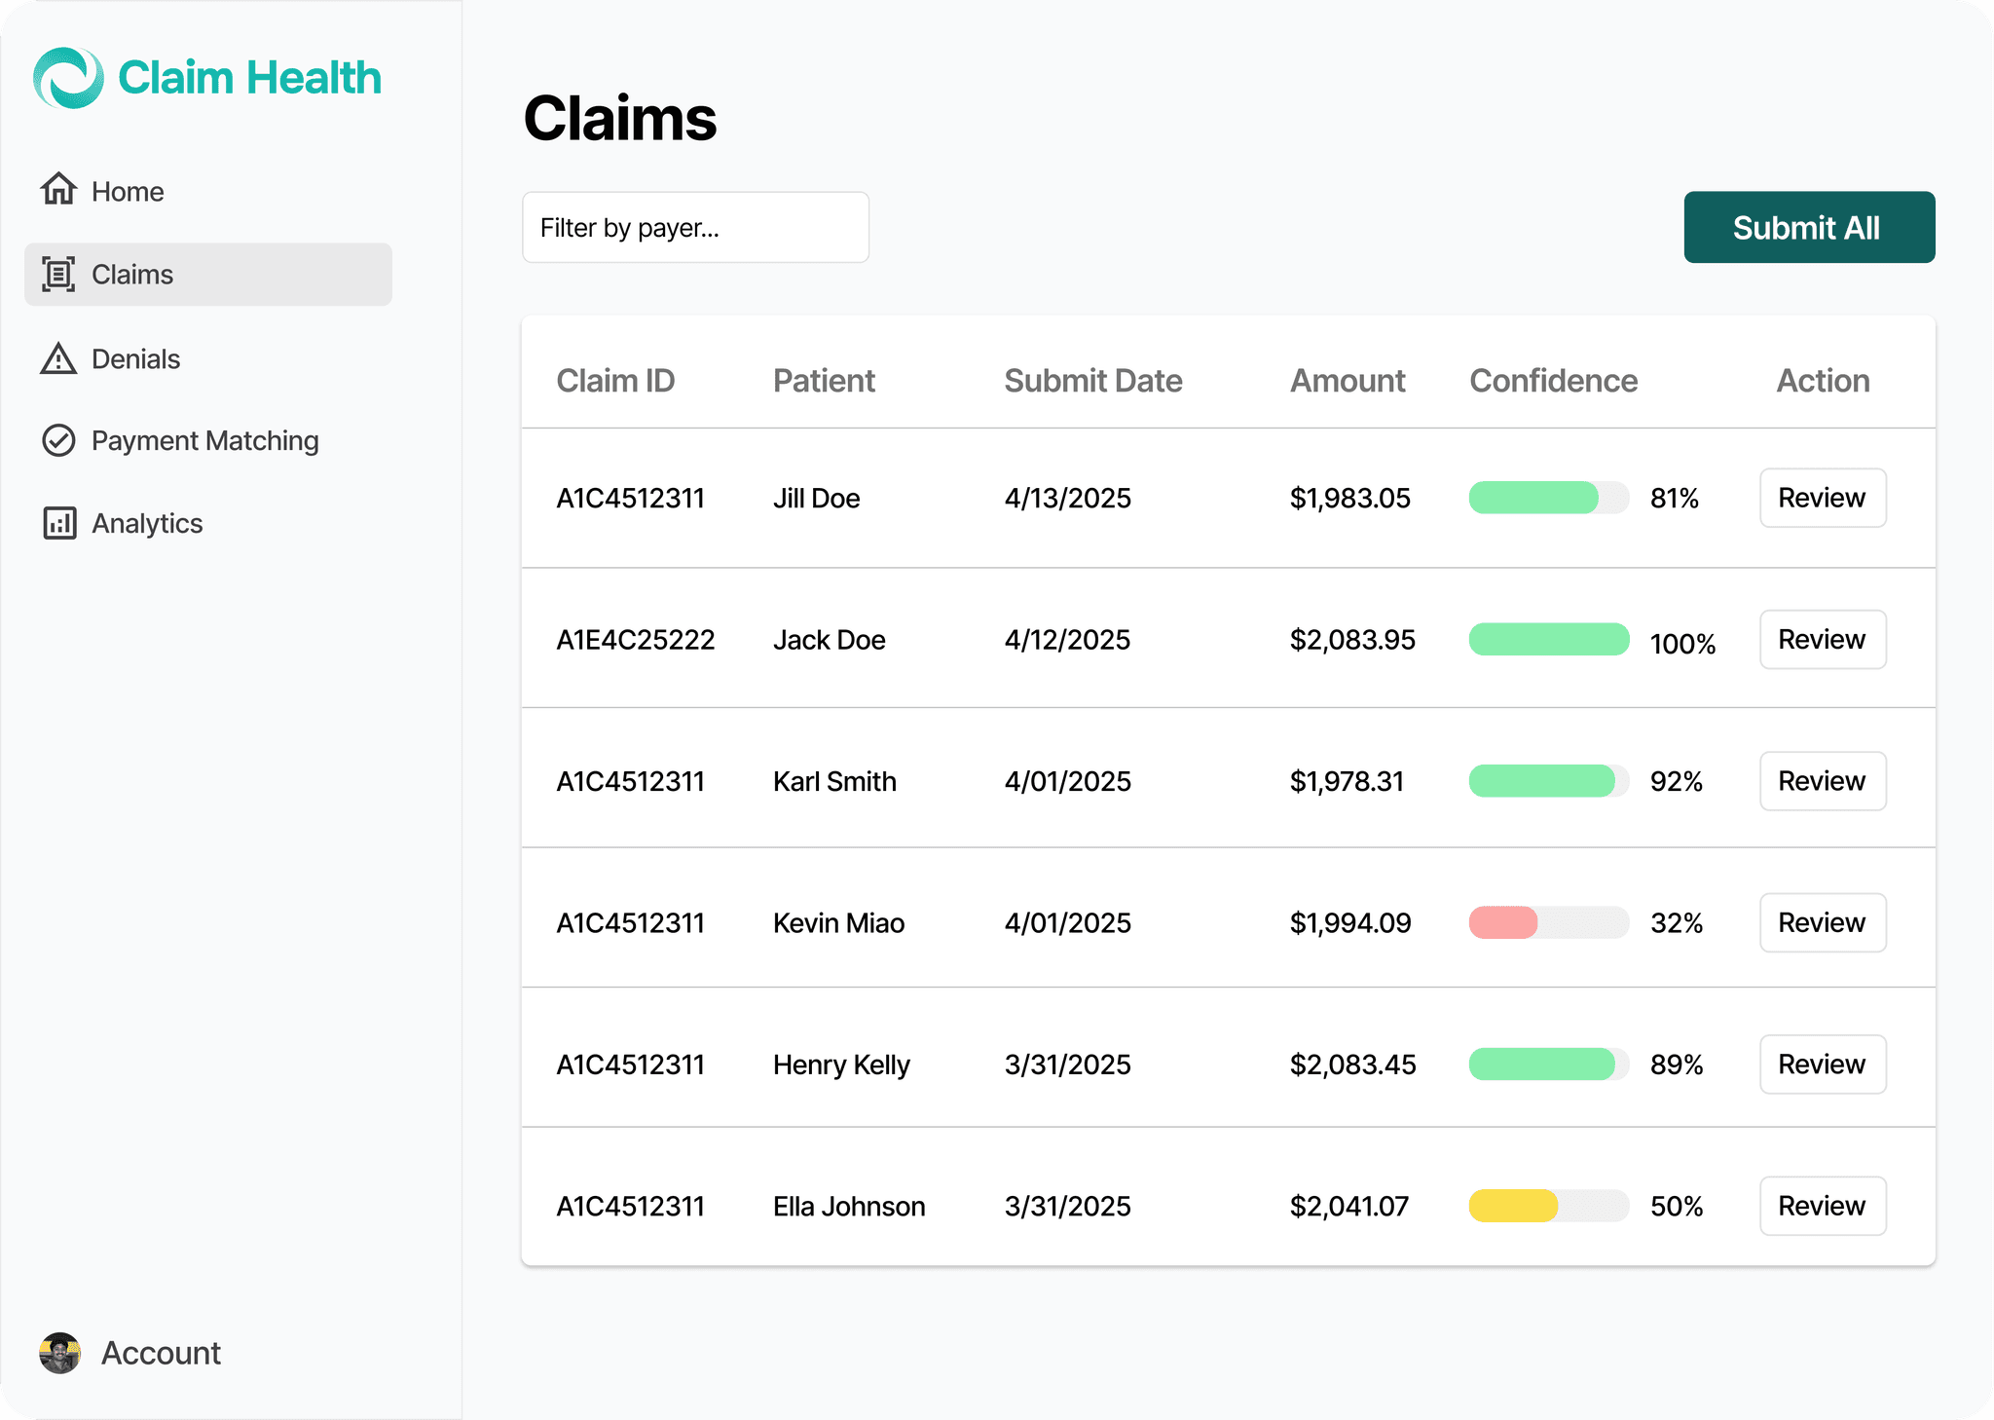Review Ella Johnson's claim
Image resolution: width=1994 pixels, height=1420 pixels.
tap(1823, 1206)
